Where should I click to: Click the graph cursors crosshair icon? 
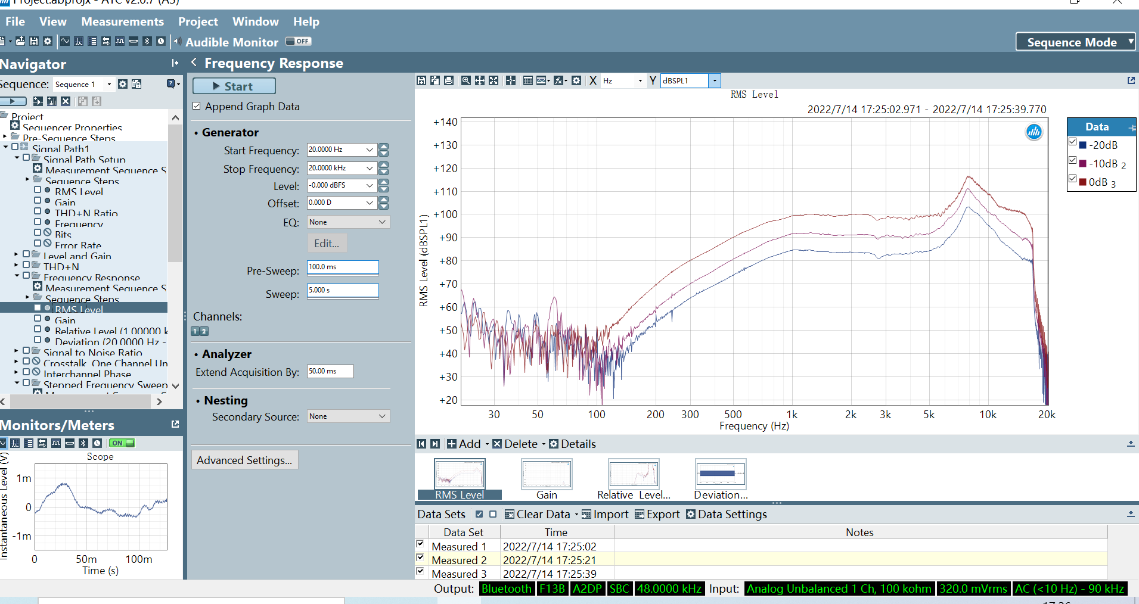[x=511, y=80]
